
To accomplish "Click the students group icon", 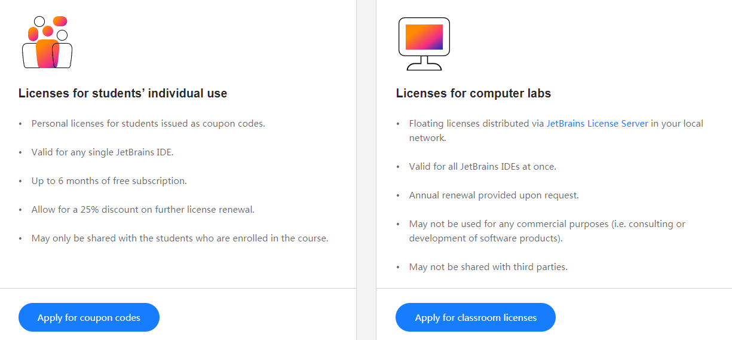I will click(x=47, y=42).
